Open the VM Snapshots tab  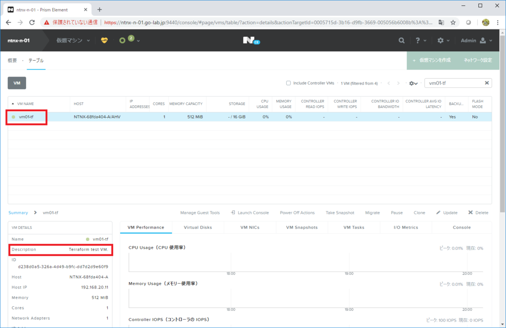[302, 227]
